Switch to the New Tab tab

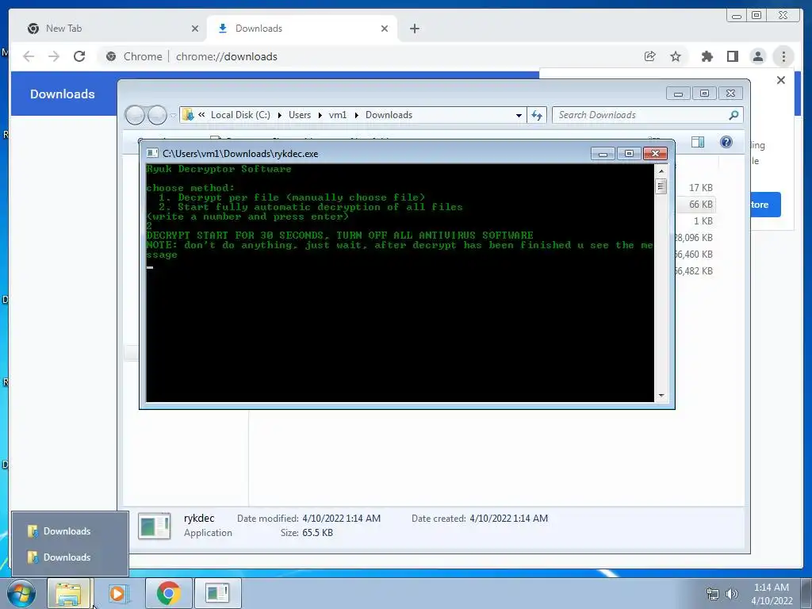110,29
